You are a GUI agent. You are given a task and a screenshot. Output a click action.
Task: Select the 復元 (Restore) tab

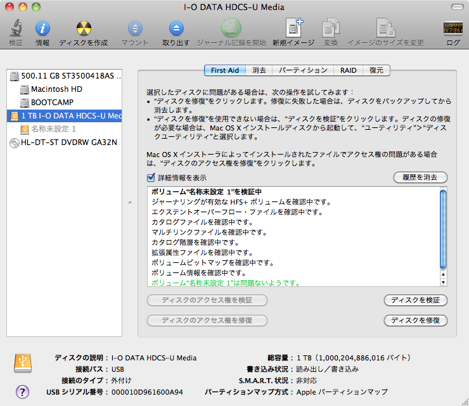(x=376, y=70)
